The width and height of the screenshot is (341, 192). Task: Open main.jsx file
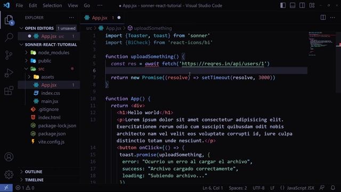coord(50,101)
